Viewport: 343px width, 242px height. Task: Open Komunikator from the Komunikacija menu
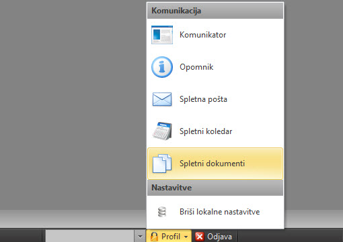pyautogui.click(x=215, y=35)
